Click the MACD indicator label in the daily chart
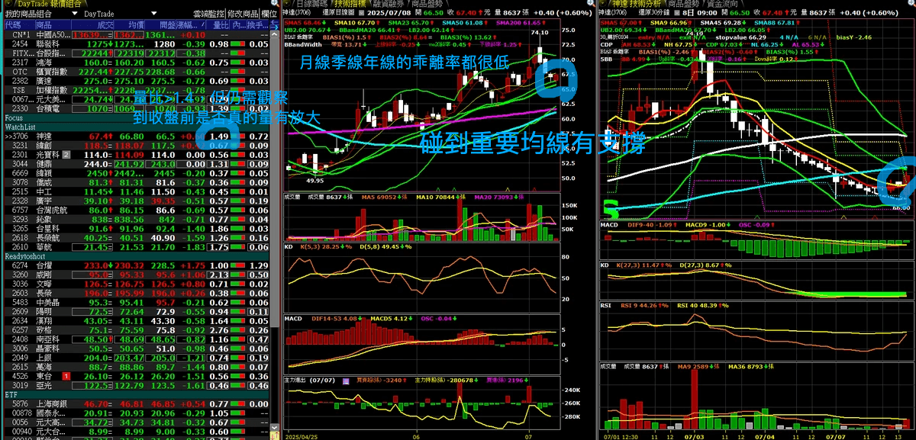916x440 pixels. click(x=293, y=318)
